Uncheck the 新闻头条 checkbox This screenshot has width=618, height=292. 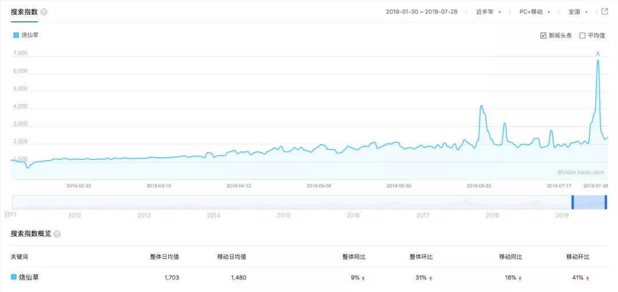pos(543,35)
